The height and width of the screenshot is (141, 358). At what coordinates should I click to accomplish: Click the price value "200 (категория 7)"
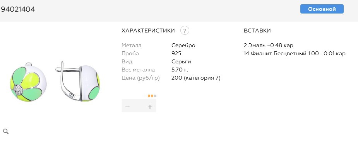196,78
